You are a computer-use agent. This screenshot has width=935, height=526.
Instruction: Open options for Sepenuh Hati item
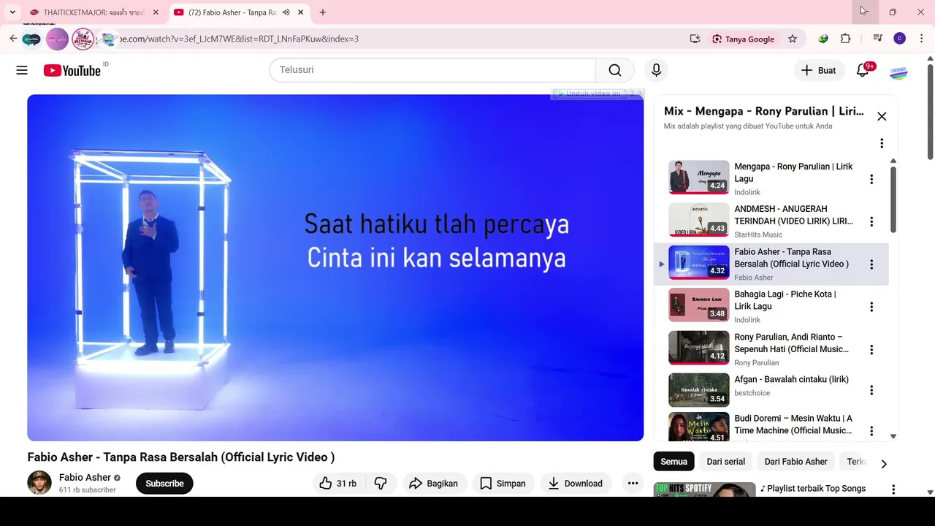click(871, 349)
